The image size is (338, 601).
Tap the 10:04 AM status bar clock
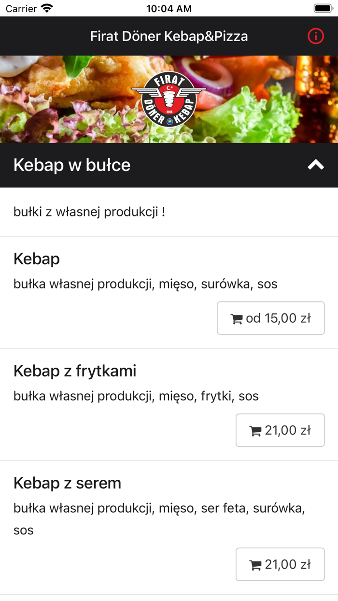(x=169, y=9)
